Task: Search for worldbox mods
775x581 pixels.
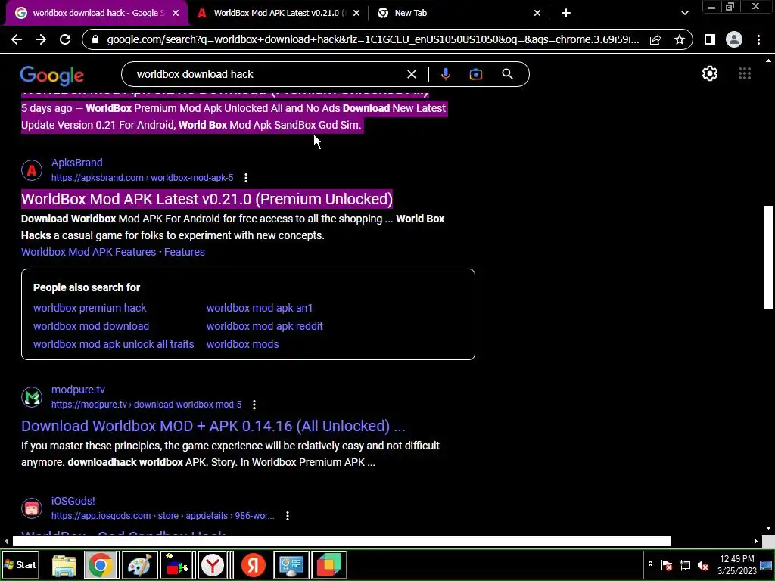Action: (242, 345)
